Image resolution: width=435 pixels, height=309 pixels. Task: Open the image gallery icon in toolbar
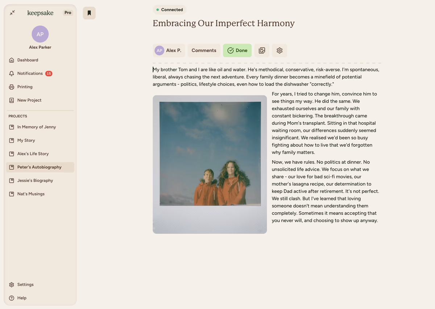tap(262, 51)
